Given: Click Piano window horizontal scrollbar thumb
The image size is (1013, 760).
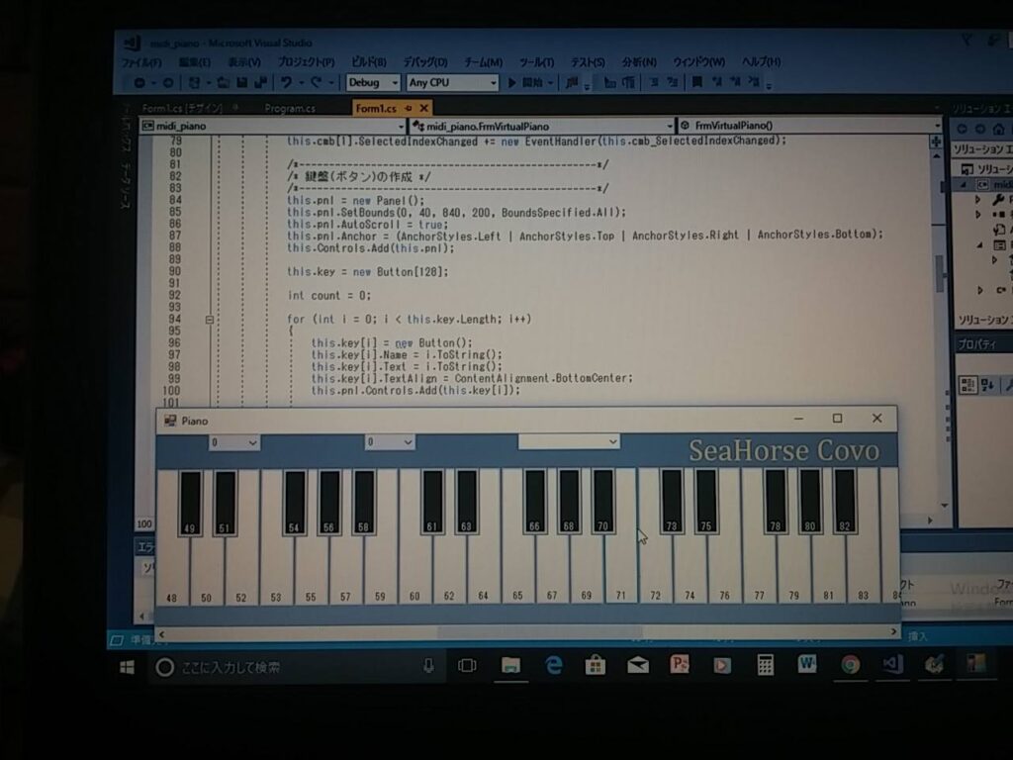Looking at the screenshot, I should [x=540, y=632].
